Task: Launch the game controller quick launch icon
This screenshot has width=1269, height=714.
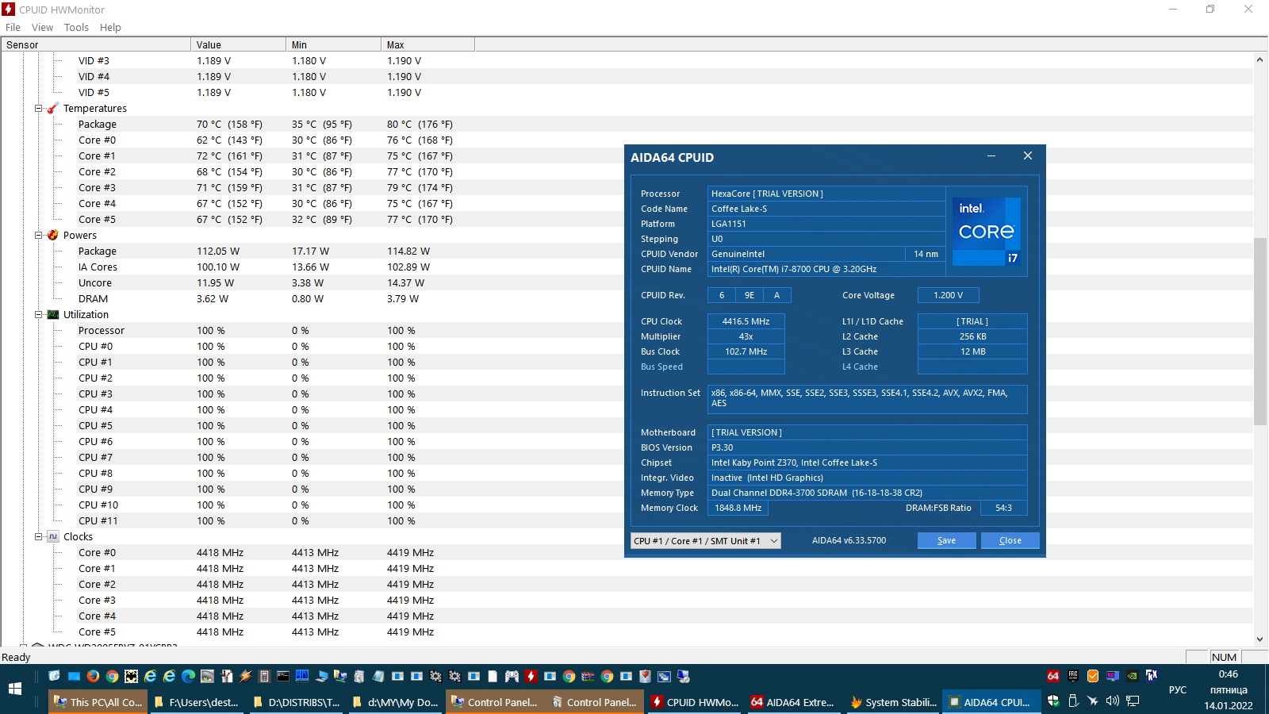Action: click(x=512, y=677)
